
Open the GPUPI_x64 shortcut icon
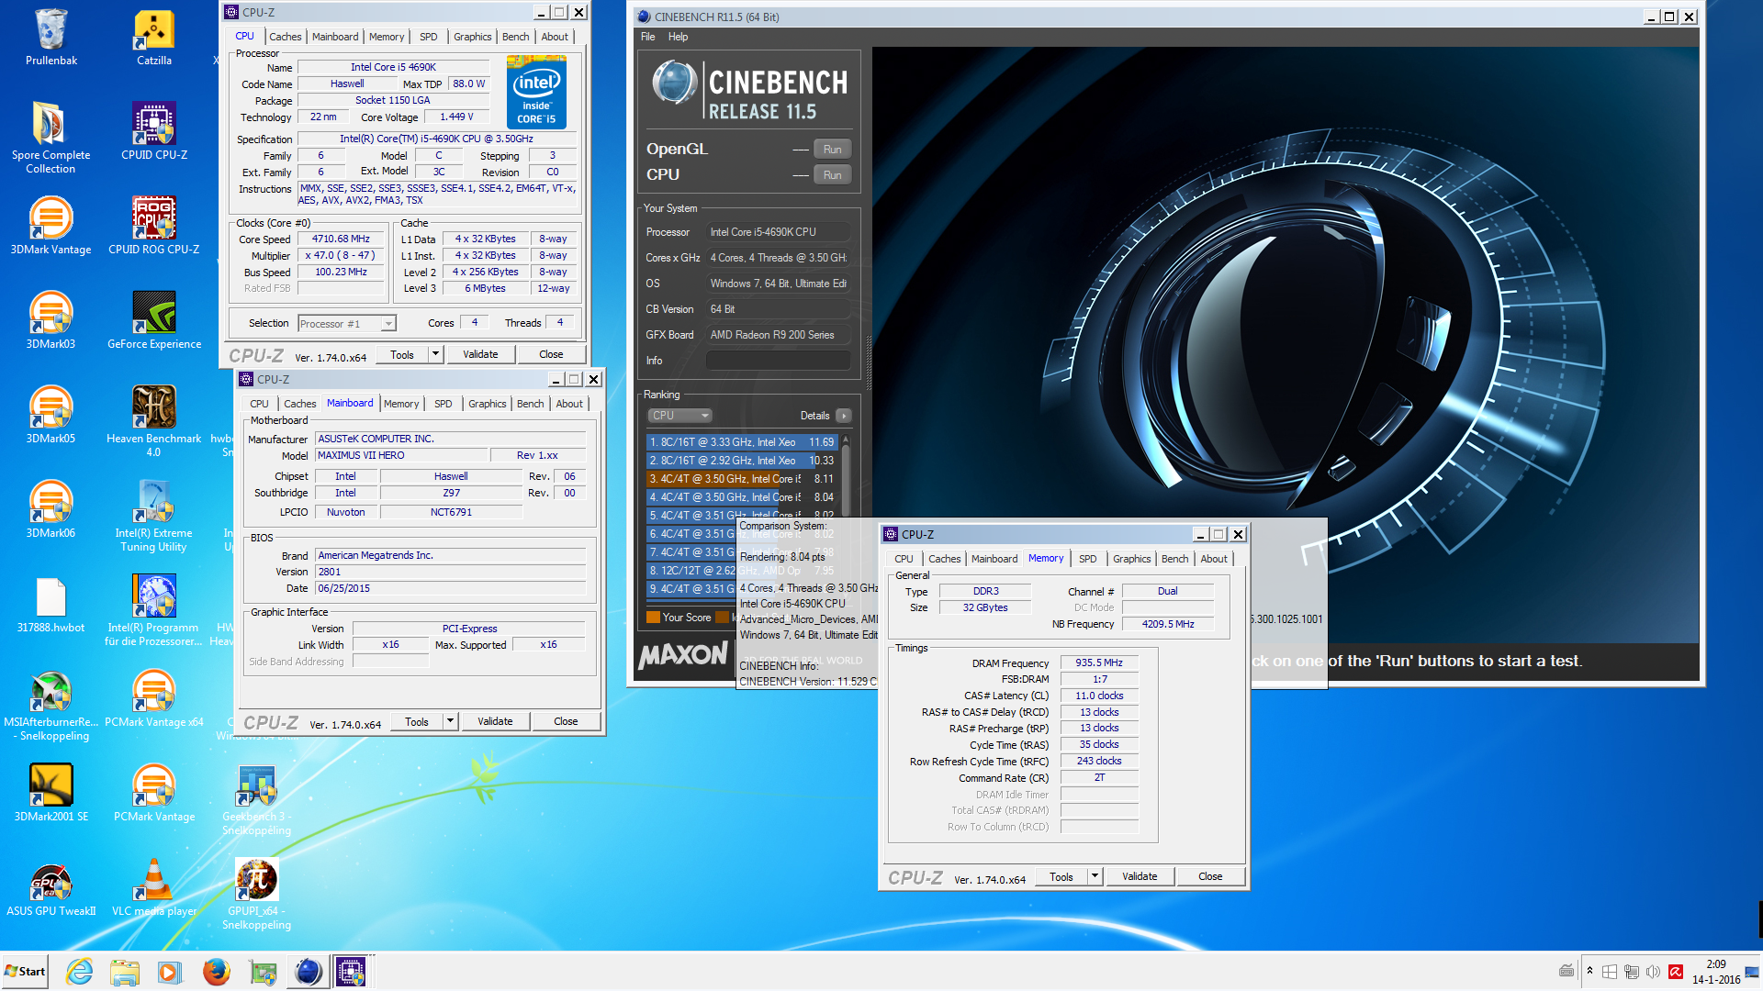[257, 894]
